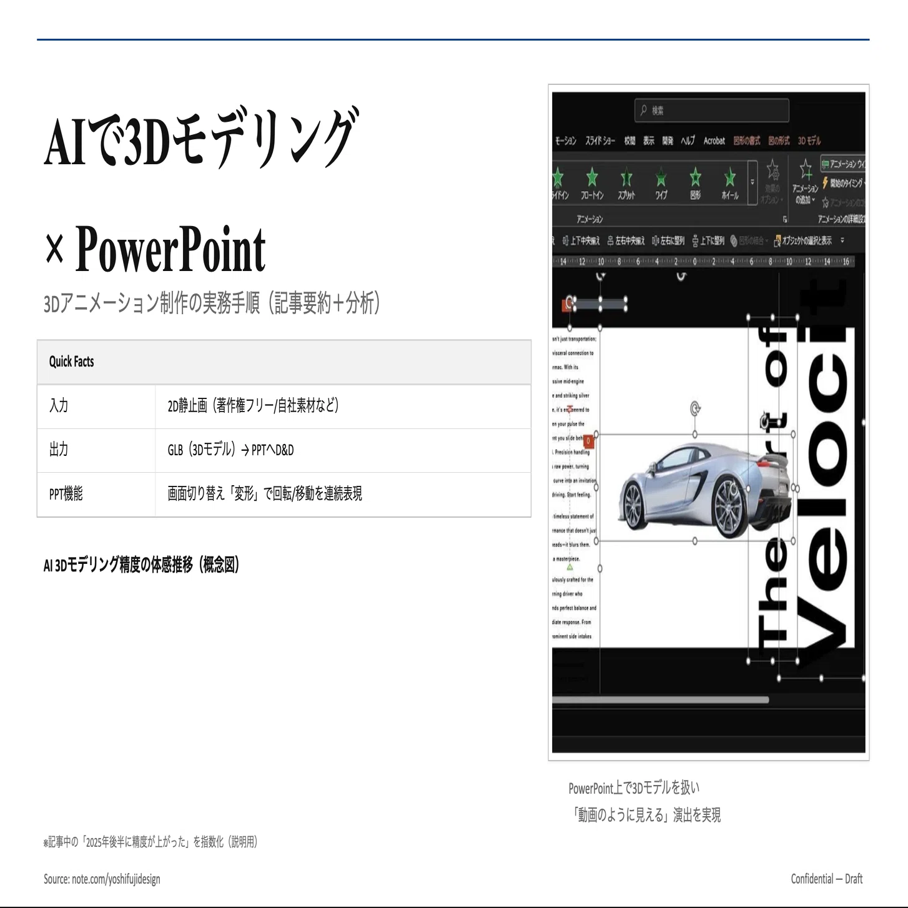
Task: Click rotation handle above the car model
Action: point(695,409)
